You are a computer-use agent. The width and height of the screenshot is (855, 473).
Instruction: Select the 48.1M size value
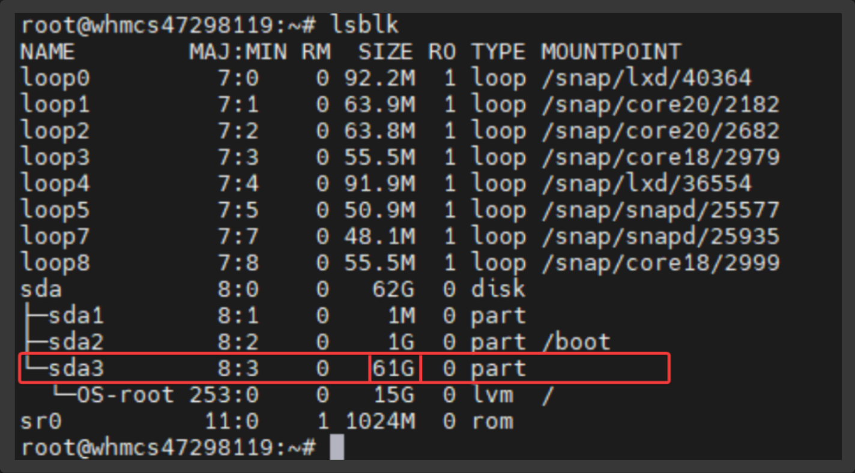coord(379,236)
